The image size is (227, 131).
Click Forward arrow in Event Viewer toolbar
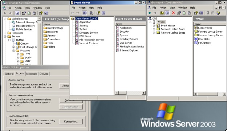click(x=78, y=13)
